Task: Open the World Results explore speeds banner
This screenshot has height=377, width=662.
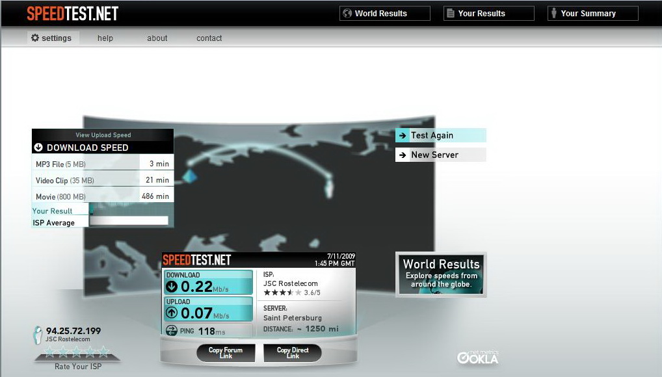Action: pyautogui.click(x=441, y=274)
